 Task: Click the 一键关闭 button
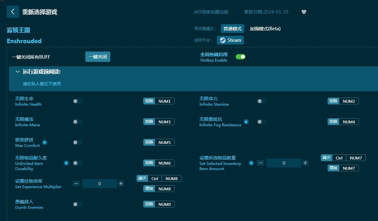[98, 57]
